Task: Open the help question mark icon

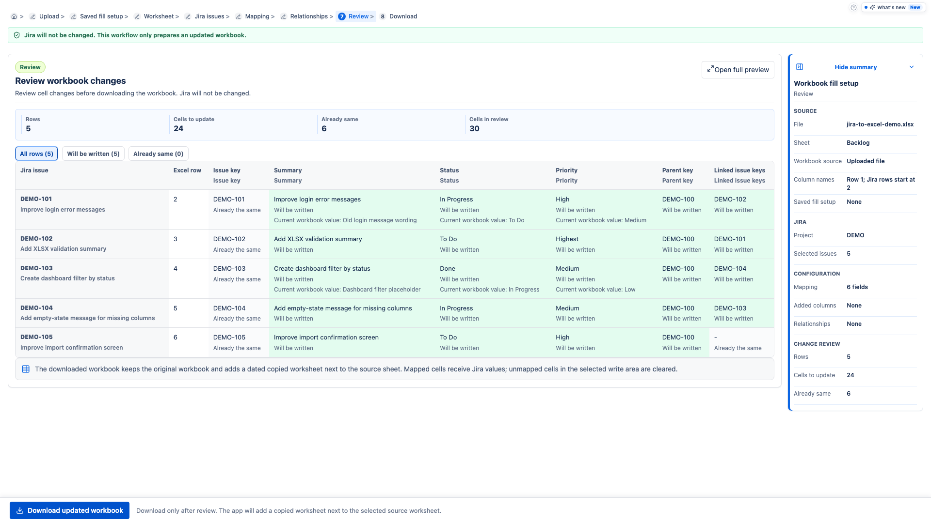Action: (853, 7)
